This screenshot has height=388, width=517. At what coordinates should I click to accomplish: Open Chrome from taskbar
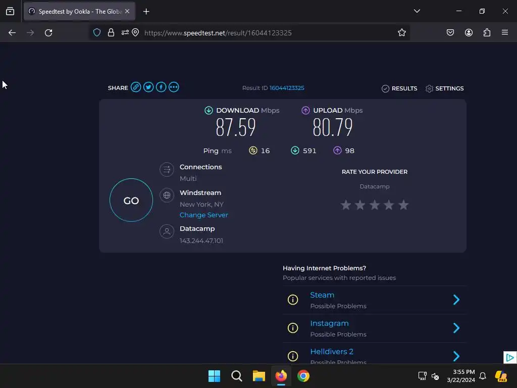point(303,376)
